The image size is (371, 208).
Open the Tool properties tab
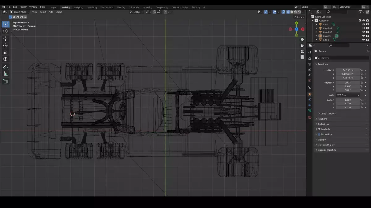[310, 52]
